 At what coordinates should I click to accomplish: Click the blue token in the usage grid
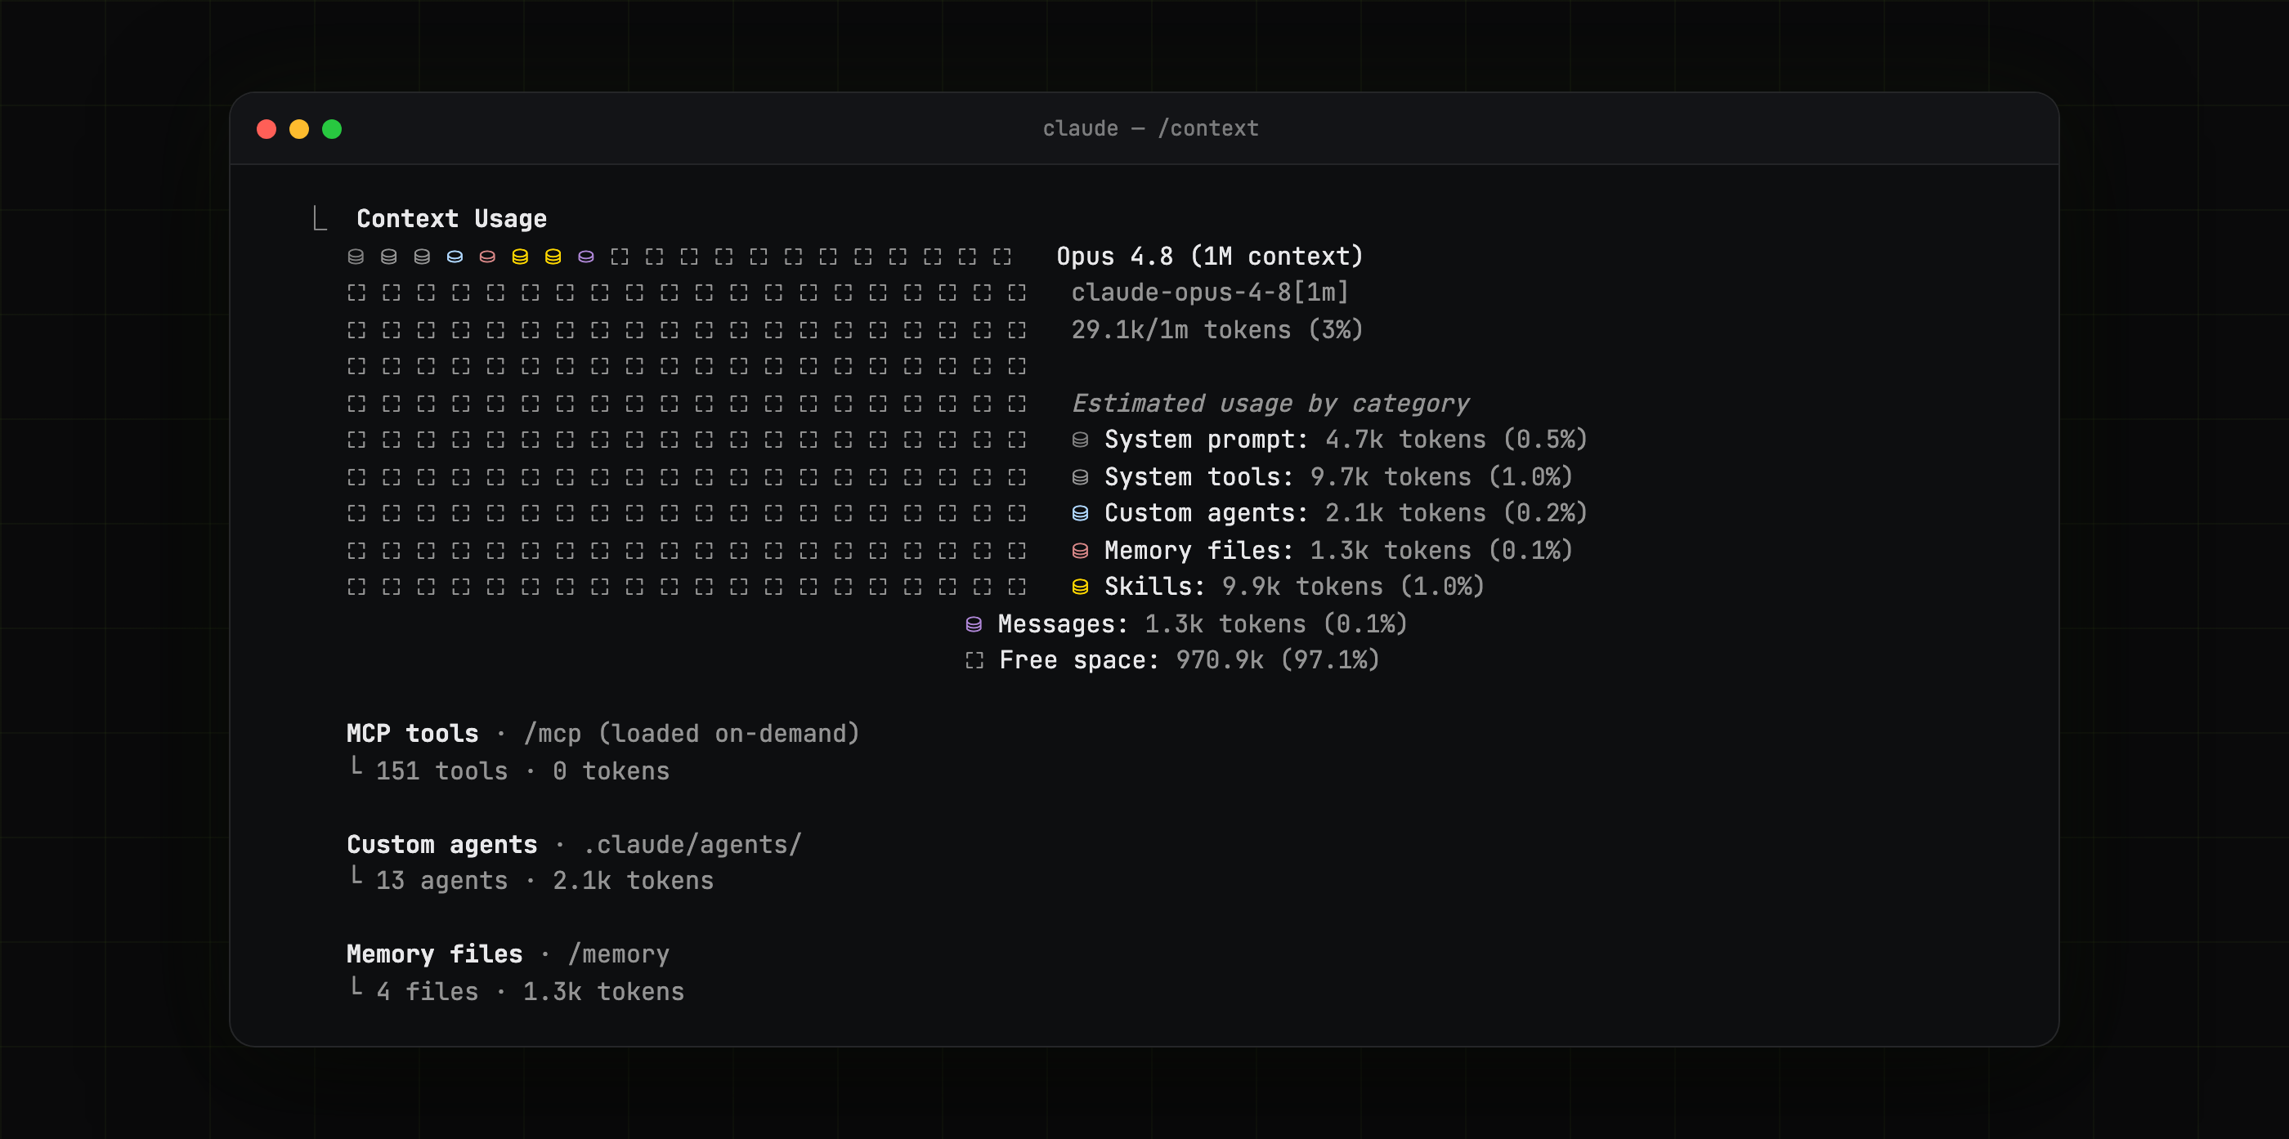pyautogui.click(x=454, y=257)
